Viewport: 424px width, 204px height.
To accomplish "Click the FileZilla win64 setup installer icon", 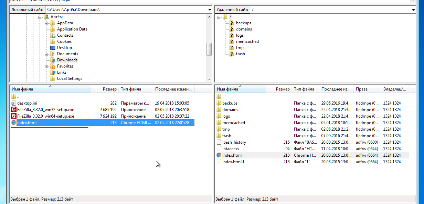I will 14,116.
